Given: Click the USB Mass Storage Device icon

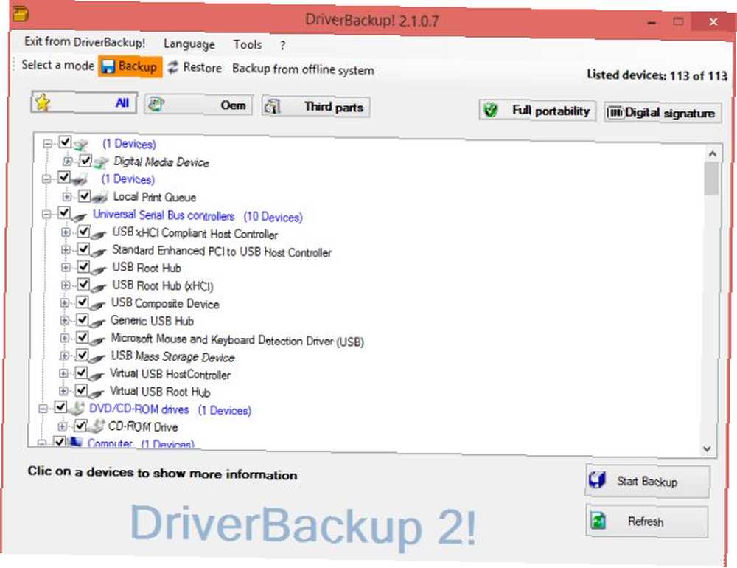Looking at the screenshot, I should 97,357.
